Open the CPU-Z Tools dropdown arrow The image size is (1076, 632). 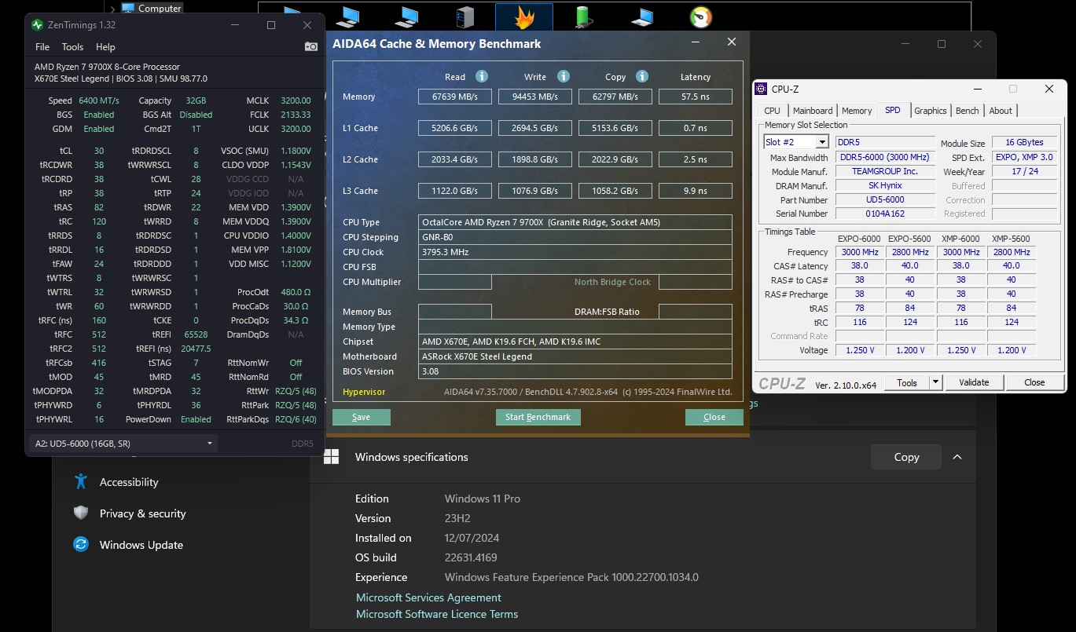click(935, 382)
